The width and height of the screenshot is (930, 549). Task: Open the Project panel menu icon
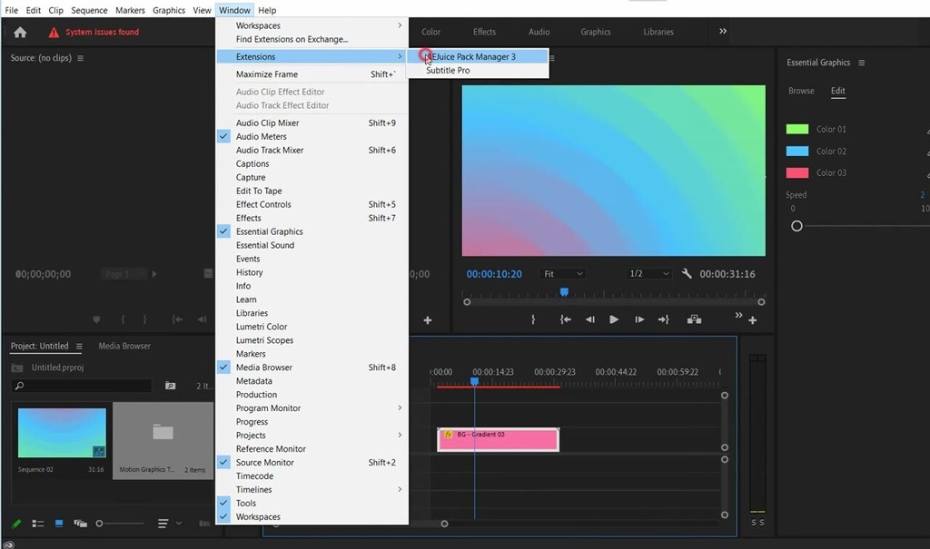click(x=79, y=347)
